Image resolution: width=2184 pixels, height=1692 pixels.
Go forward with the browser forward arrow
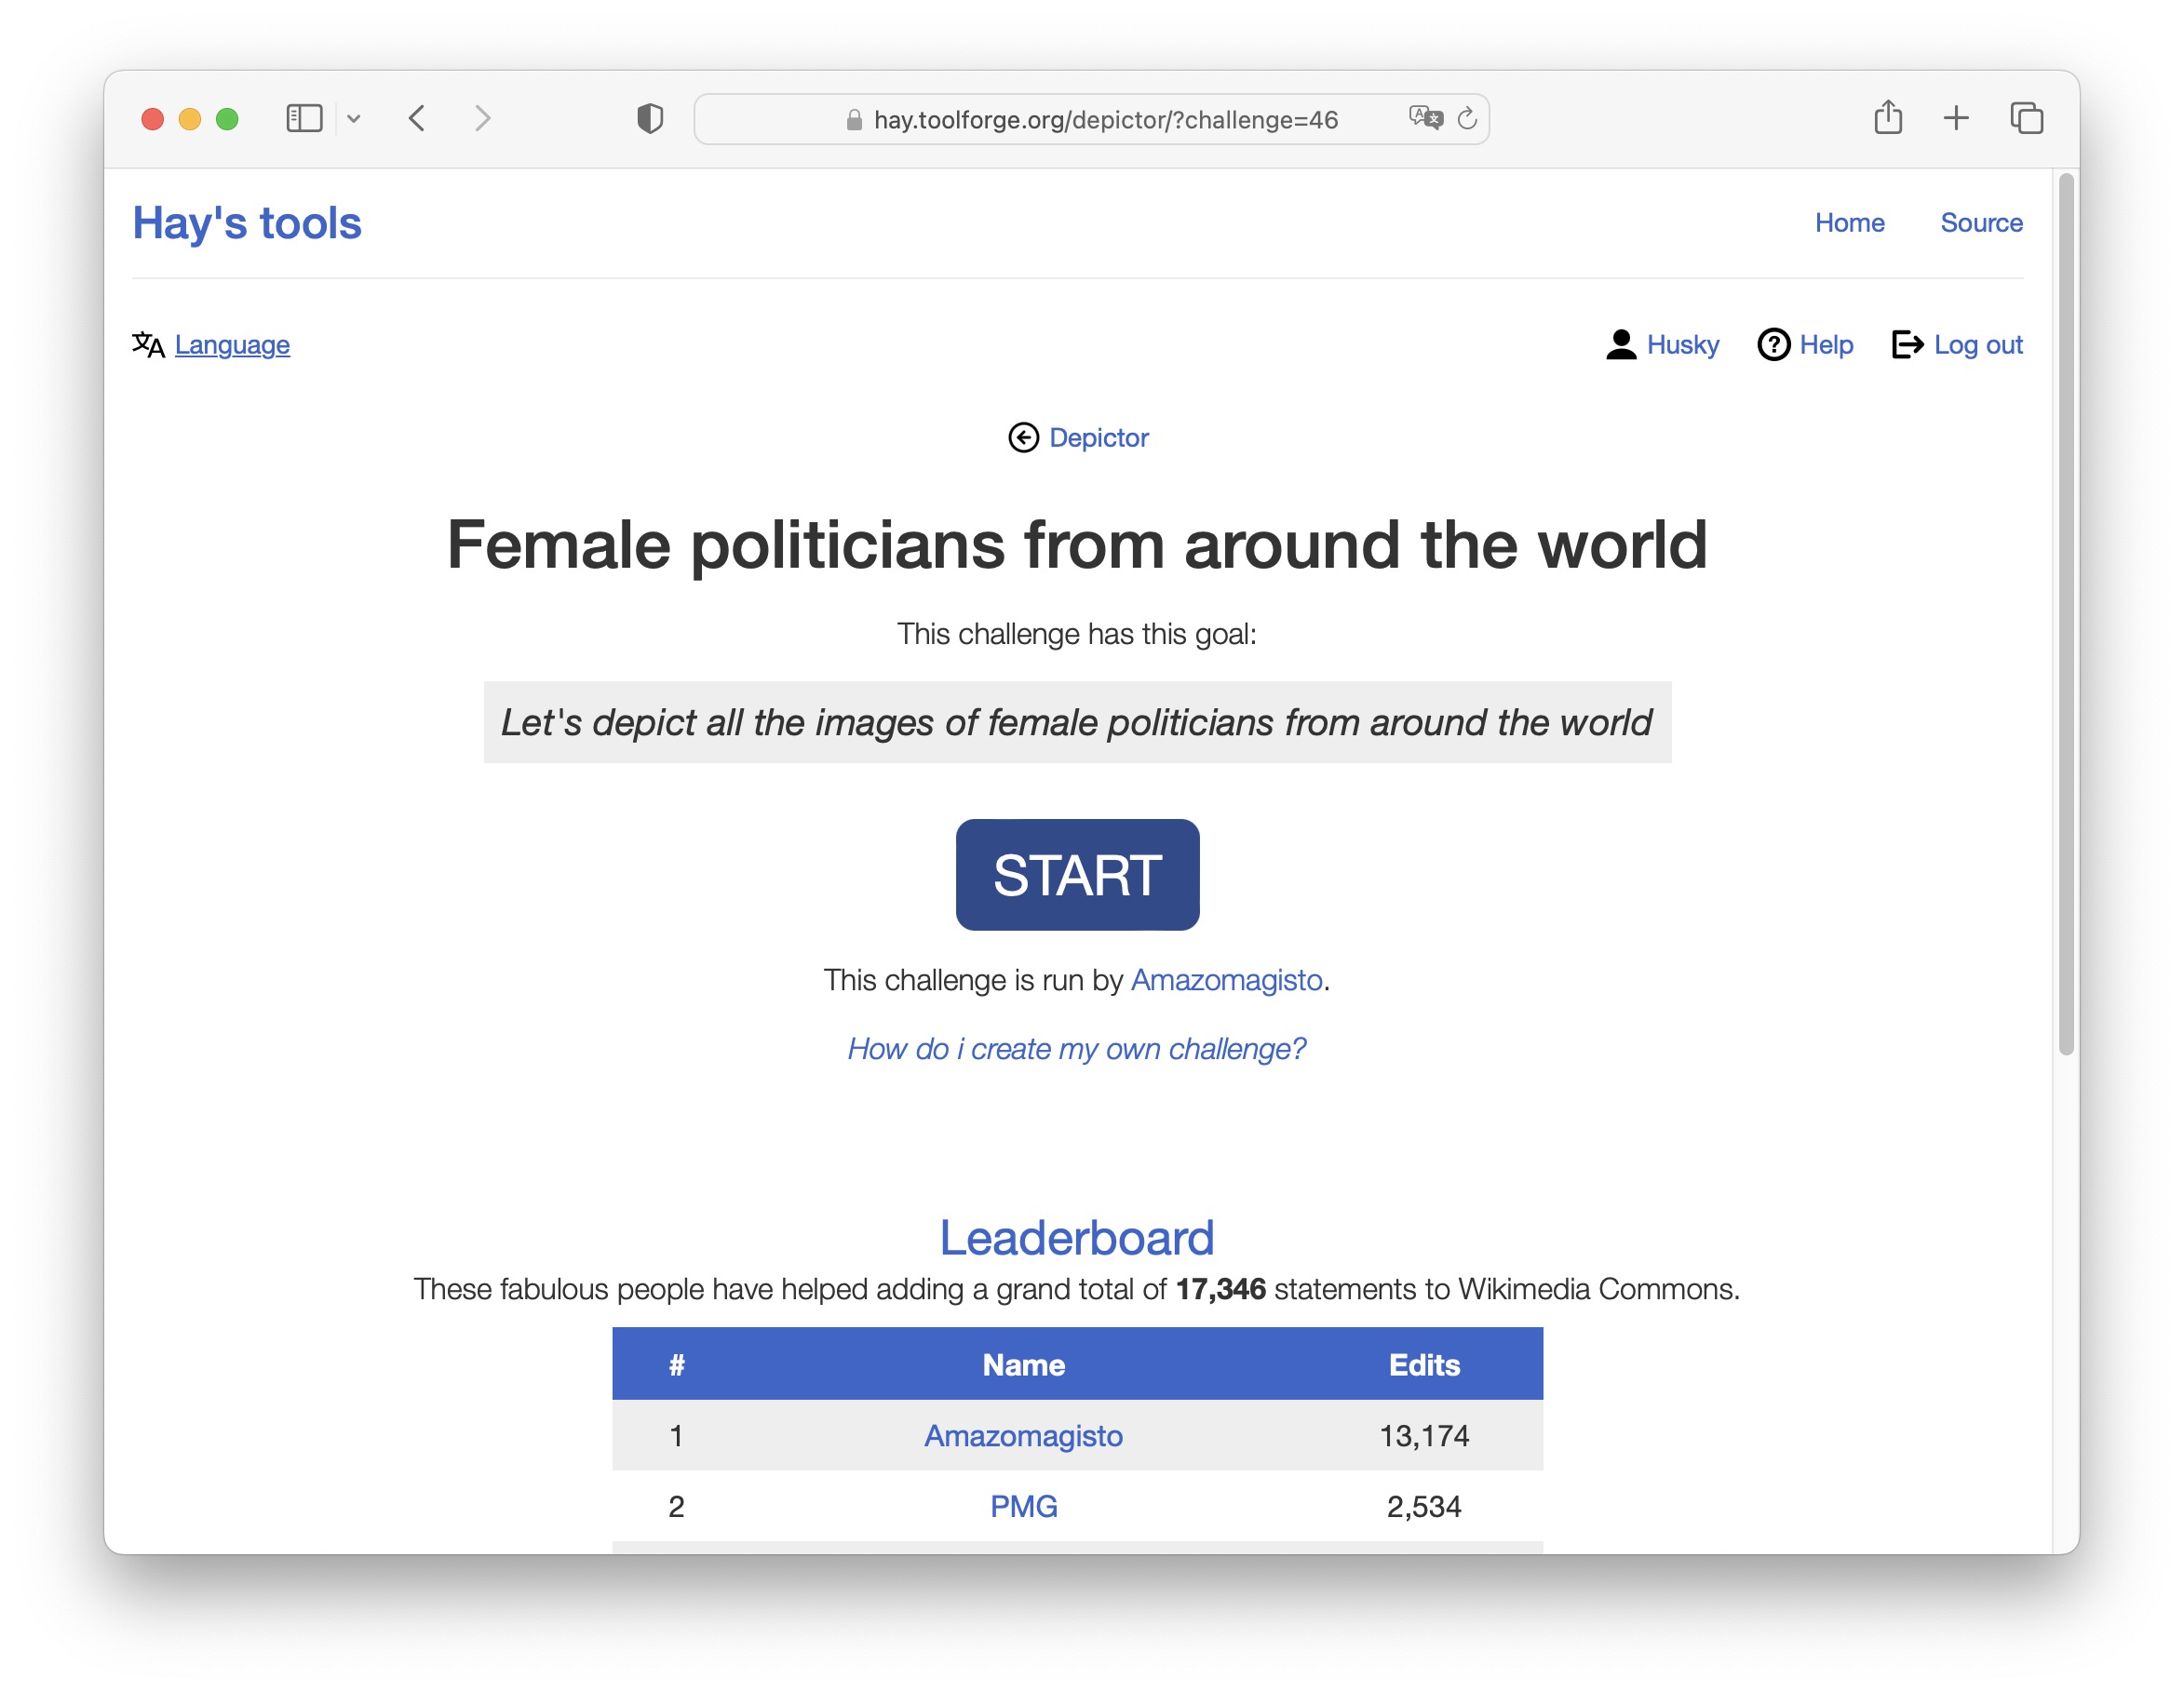pyautogui.click(x=483, y=119)
